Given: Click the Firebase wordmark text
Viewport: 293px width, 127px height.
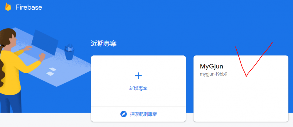Looking at the screenshot, I should [x=29, y=7].
